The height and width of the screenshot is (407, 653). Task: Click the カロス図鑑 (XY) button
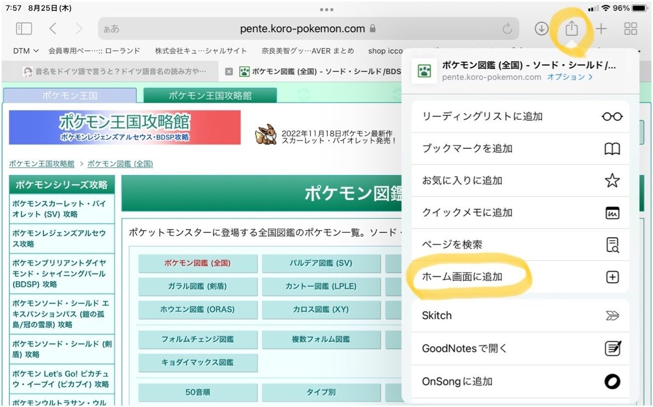pyautogui.click(x=321, y=310)
